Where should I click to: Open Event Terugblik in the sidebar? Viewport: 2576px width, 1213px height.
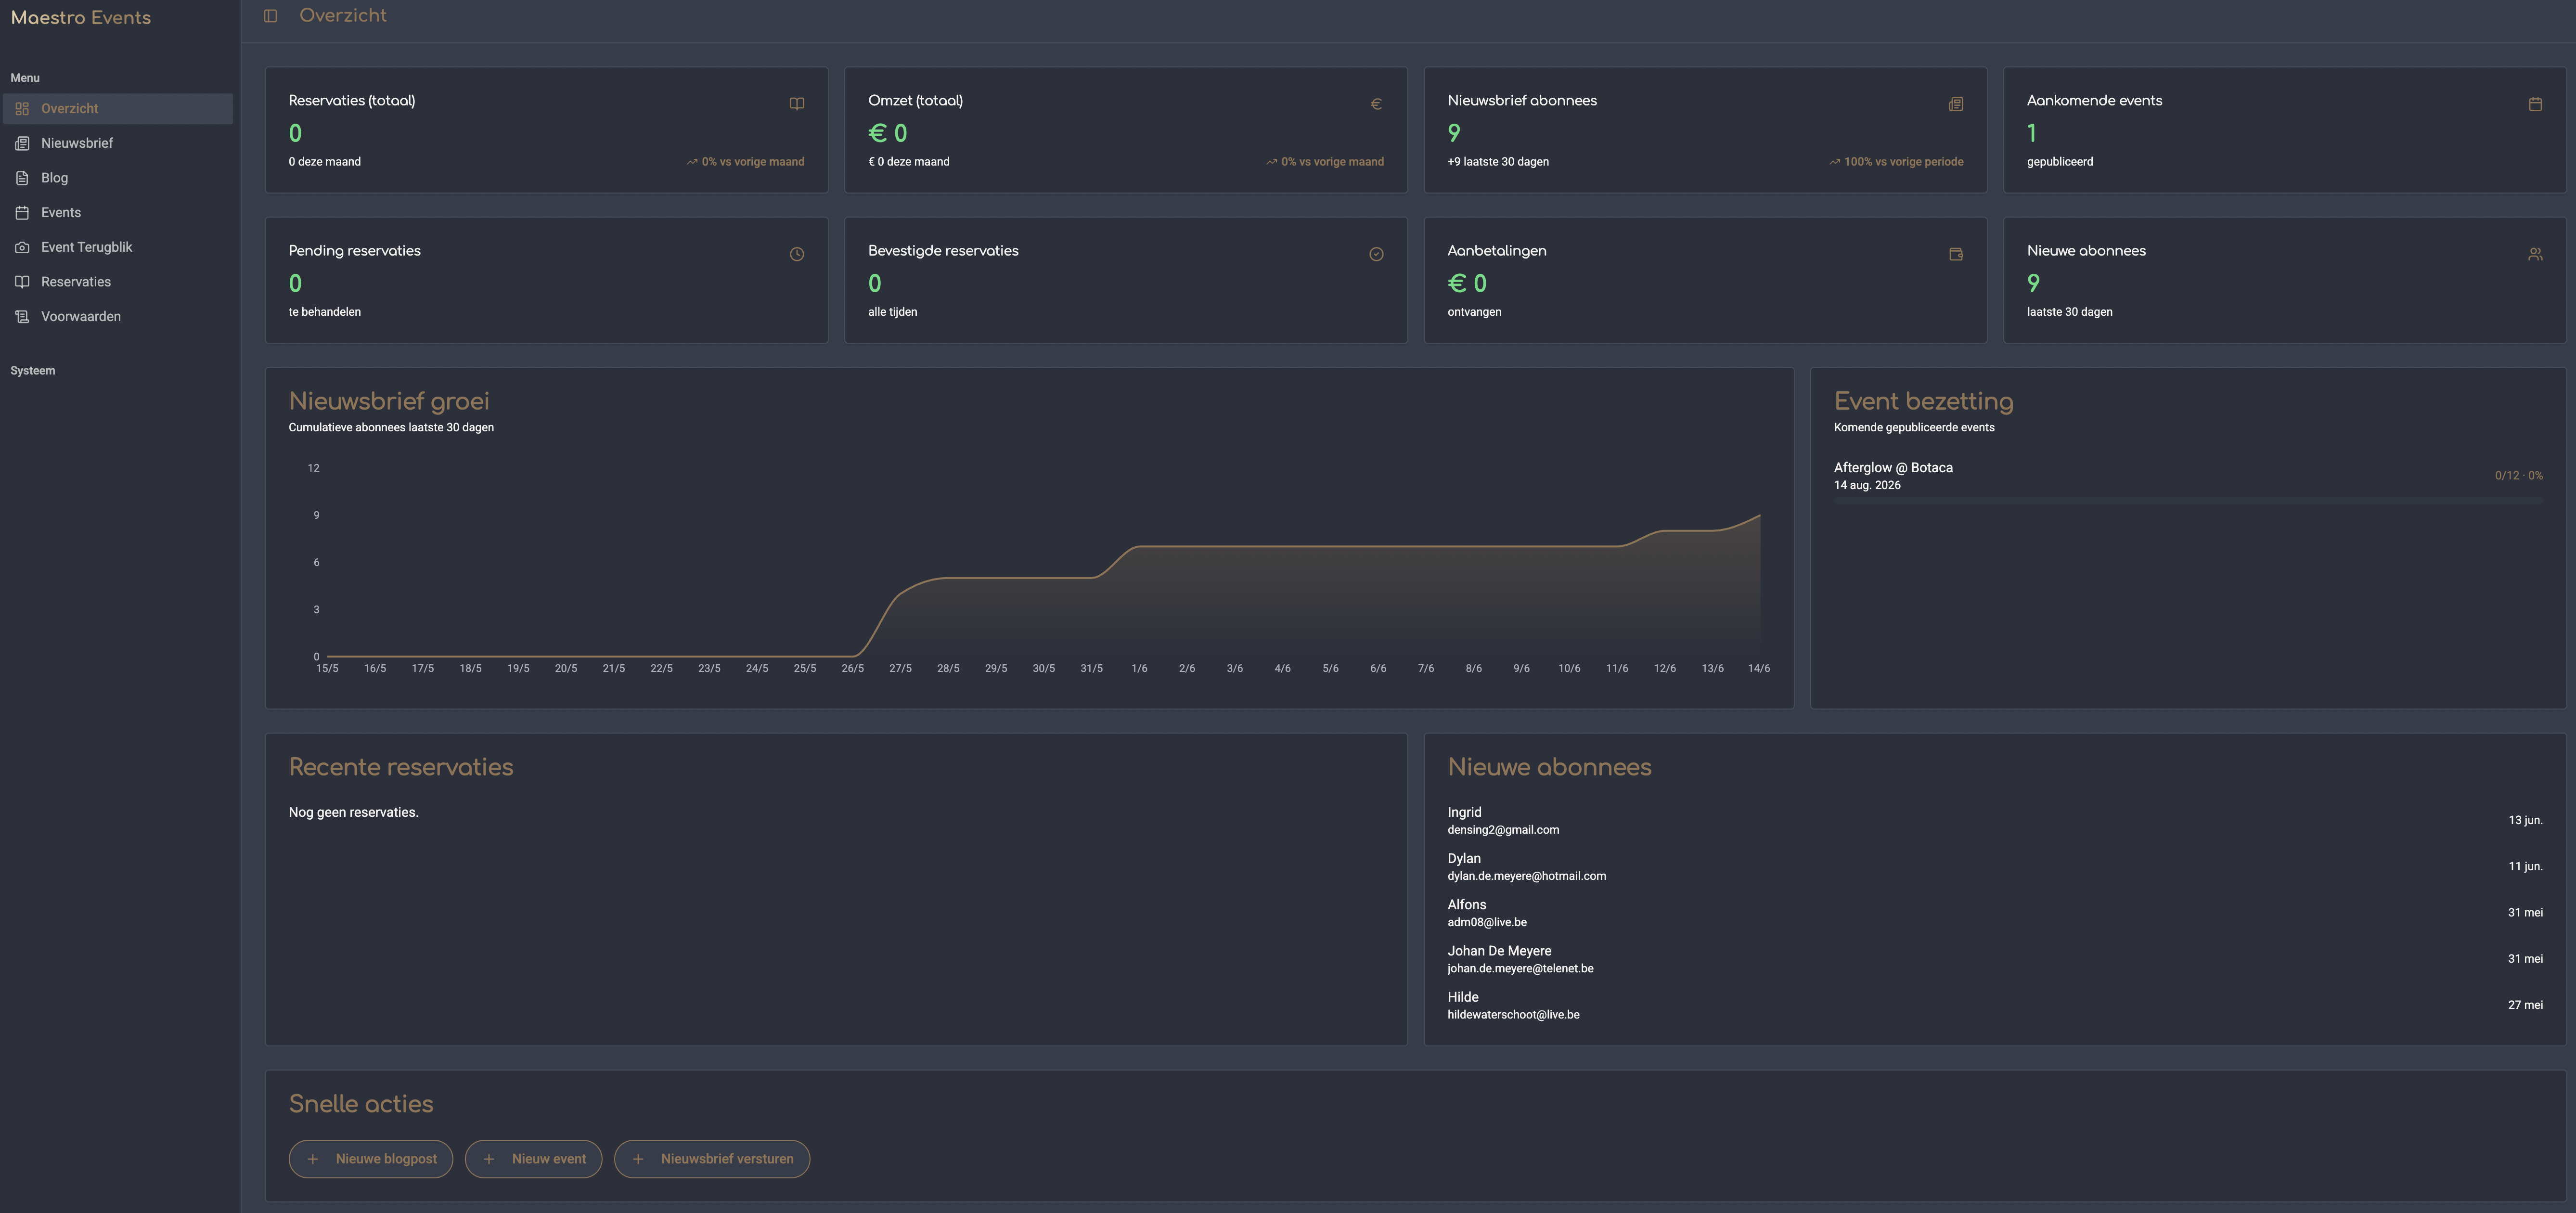118,247
